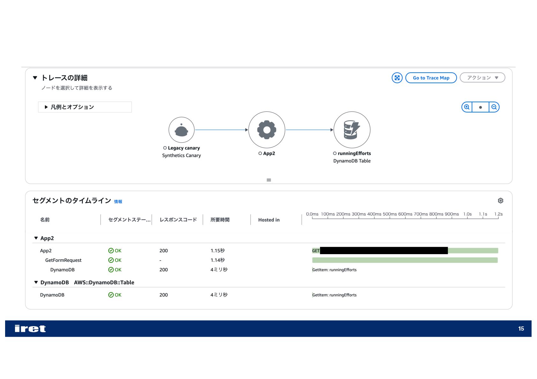The width and height of the screenshot is (537, 379).
Task: Select the Legacy canary node icon
Action: [x=181, y=130]
